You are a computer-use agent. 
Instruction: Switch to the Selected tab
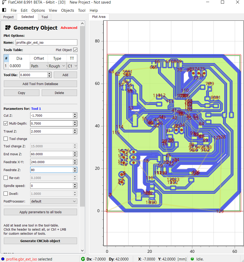tap(27, 17)
